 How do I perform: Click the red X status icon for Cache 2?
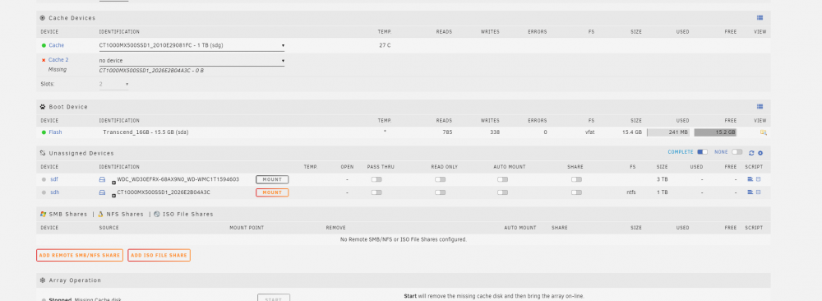(x=44, y=60)
